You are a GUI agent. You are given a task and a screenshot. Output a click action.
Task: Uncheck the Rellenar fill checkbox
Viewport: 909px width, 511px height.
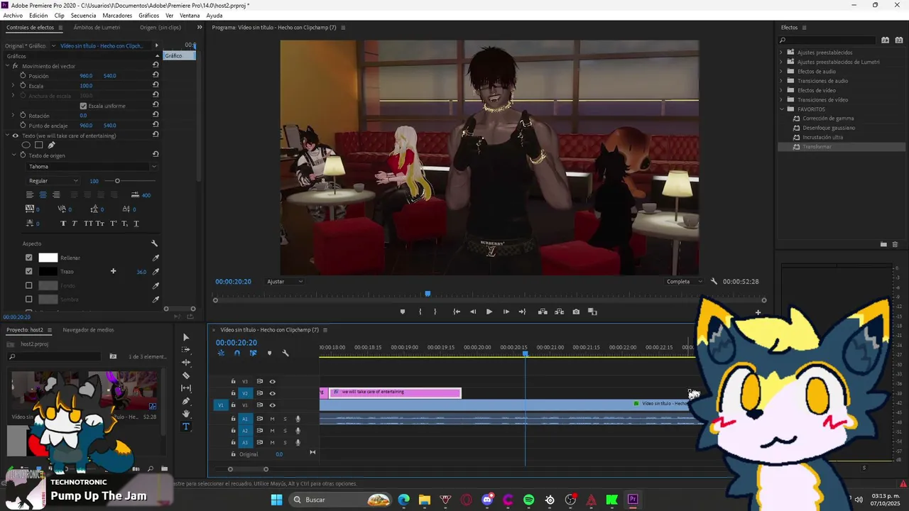pos(29,258)
